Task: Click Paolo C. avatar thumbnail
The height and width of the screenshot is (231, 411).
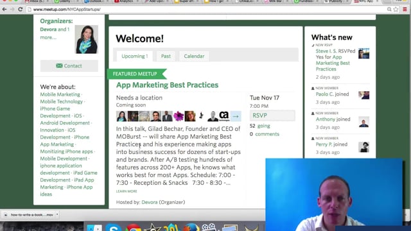Action: coord(364,95)
